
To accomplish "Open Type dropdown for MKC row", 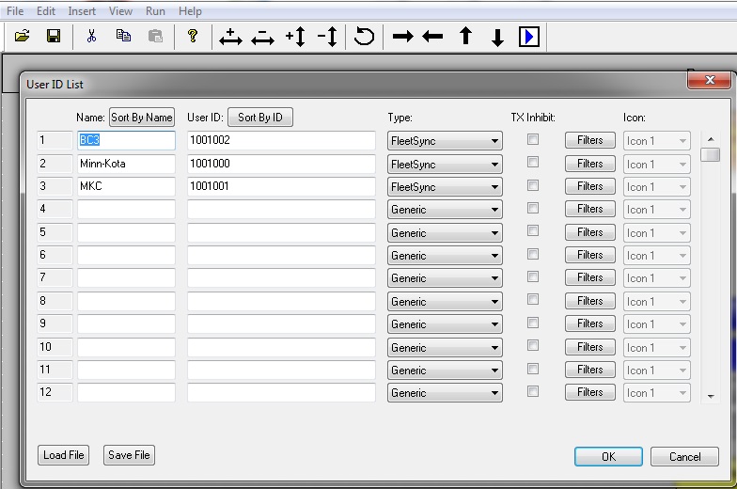I will coord(445,186).
